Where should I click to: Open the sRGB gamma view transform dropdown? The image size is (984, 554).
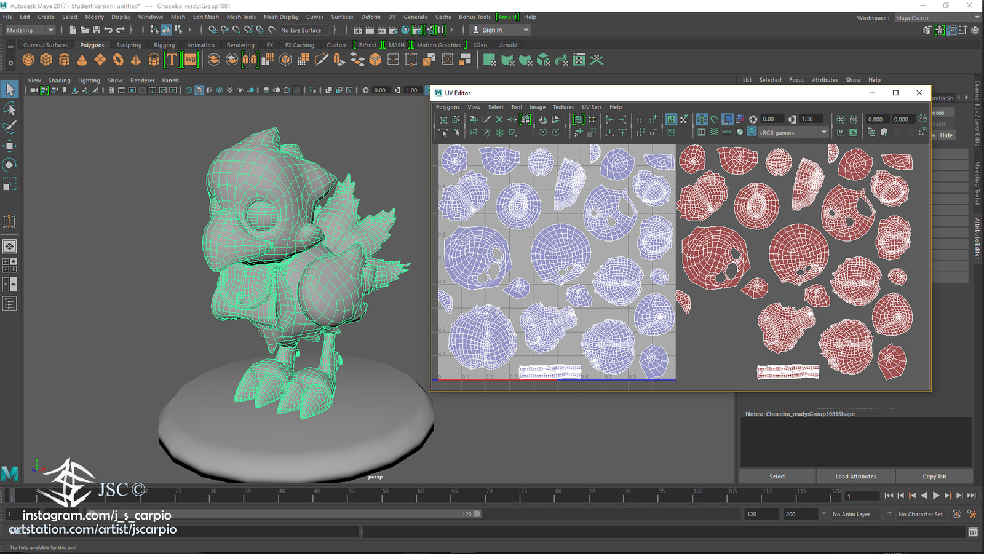click(793, 132)
